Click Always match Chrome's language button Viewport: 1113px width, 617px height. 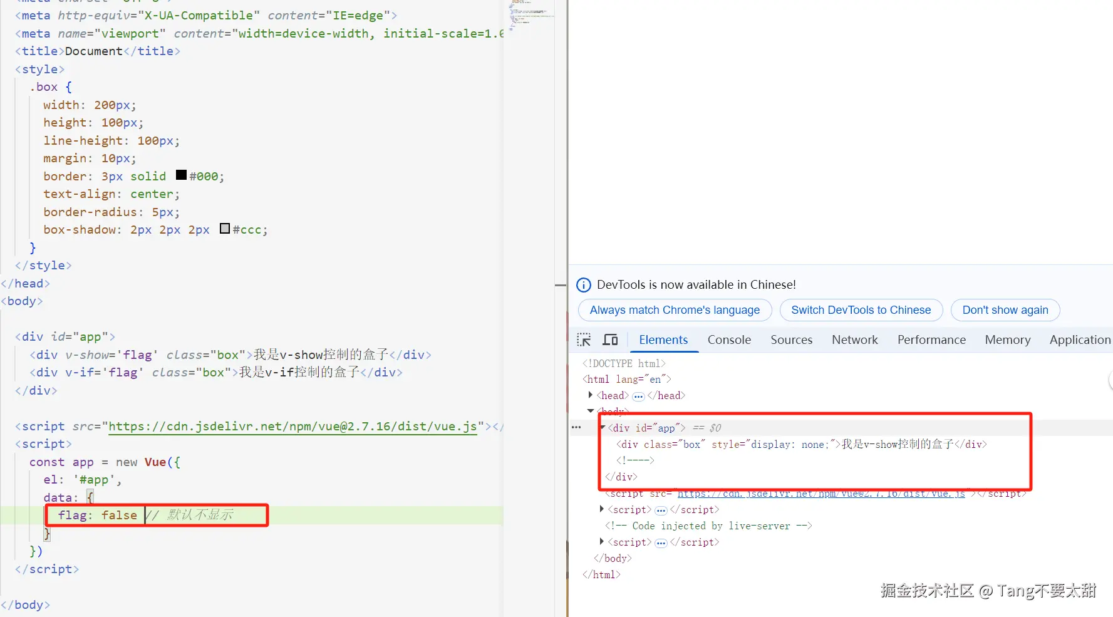pyautogui.click(x=675, y=310)
